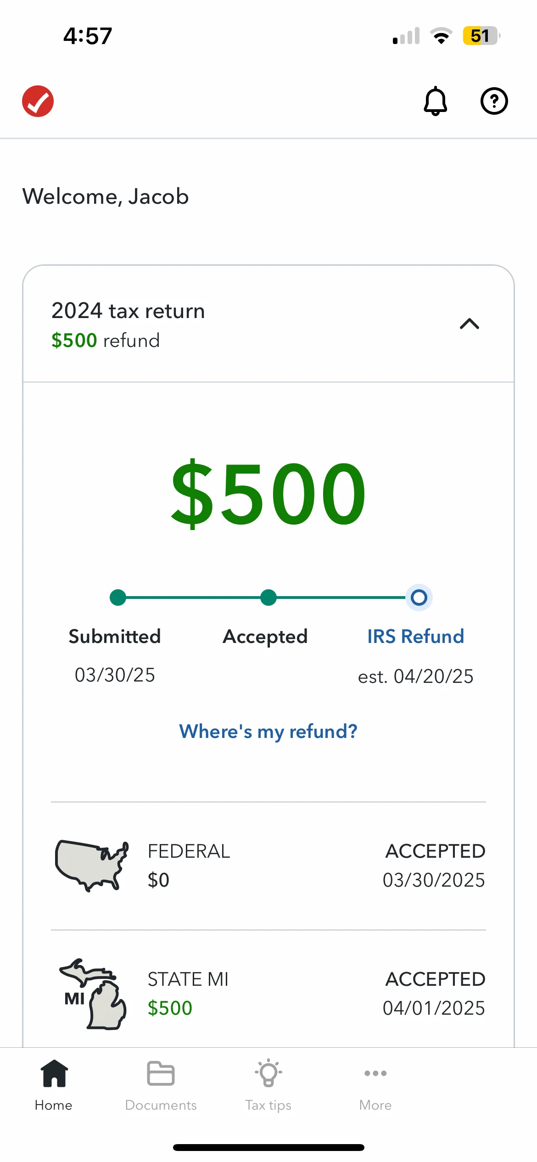537x1162 pixels.
Task: Collapse the 2024 tax return card
Action: [470, 324]
